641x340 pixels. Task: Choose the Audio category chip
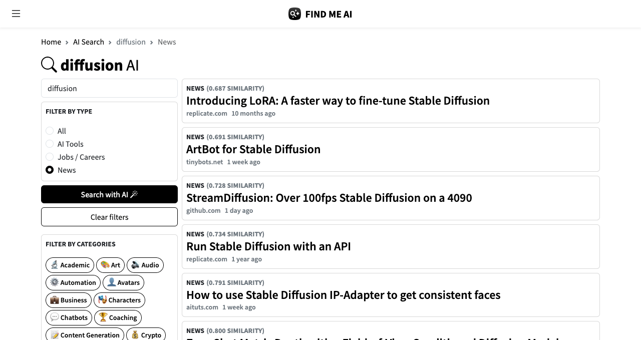coord(145,265)
